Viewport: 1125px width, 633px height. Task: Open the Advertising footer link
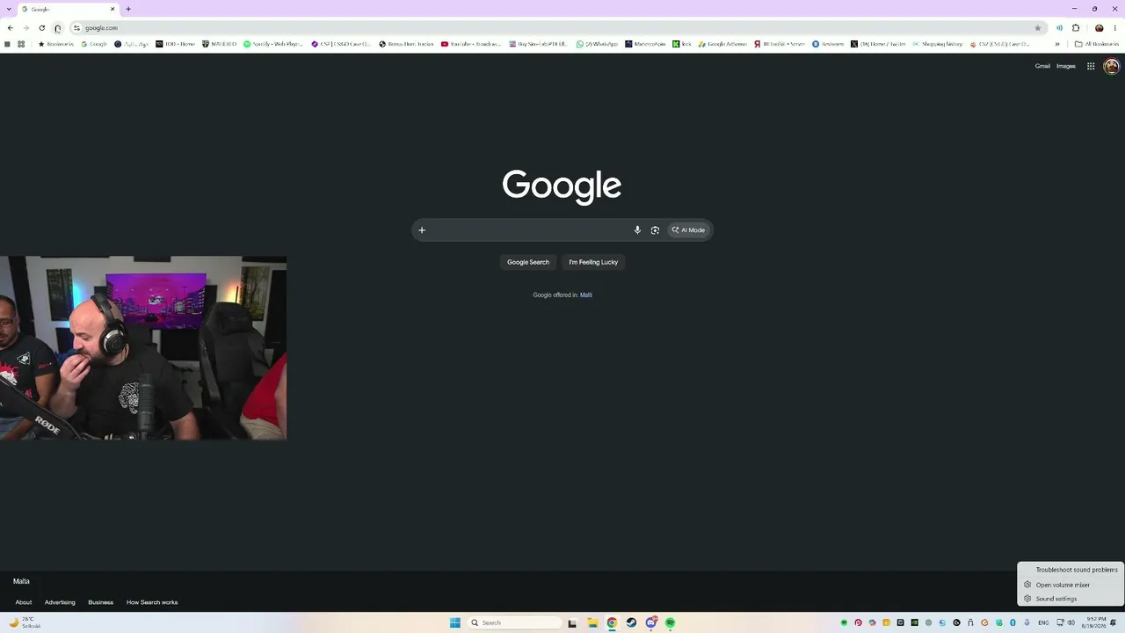pyautogui.click(x=60, y=602)
